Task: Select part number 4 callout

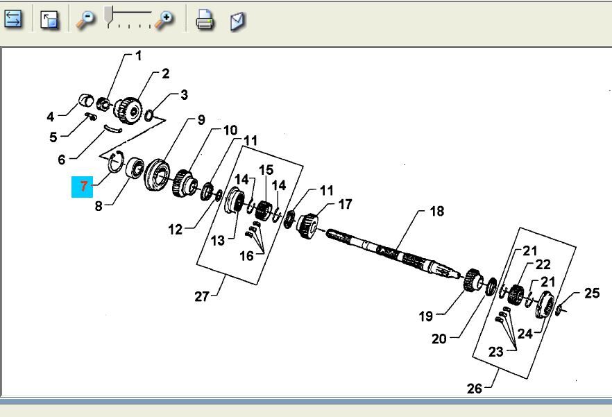Action: (51, 116)
